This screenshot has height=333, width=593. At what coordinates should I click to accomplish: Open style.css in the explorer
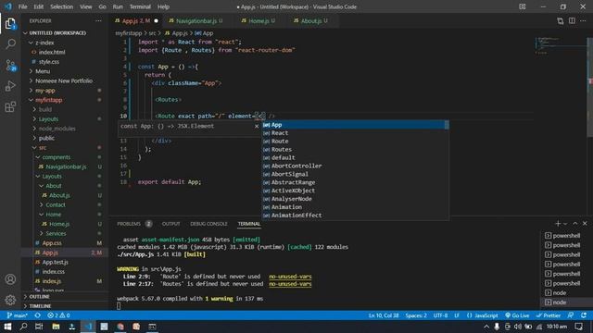49,62
